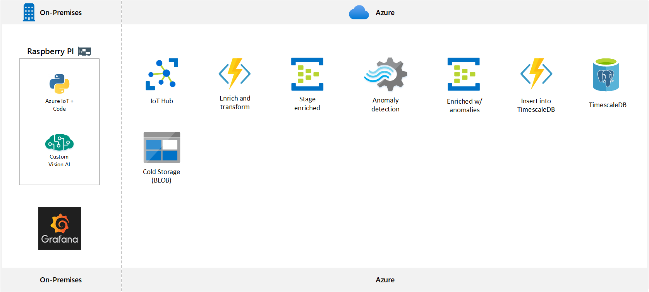Click the IoT Hub label
The width and height of the screenshot is (649, 292).
(162, 101)
